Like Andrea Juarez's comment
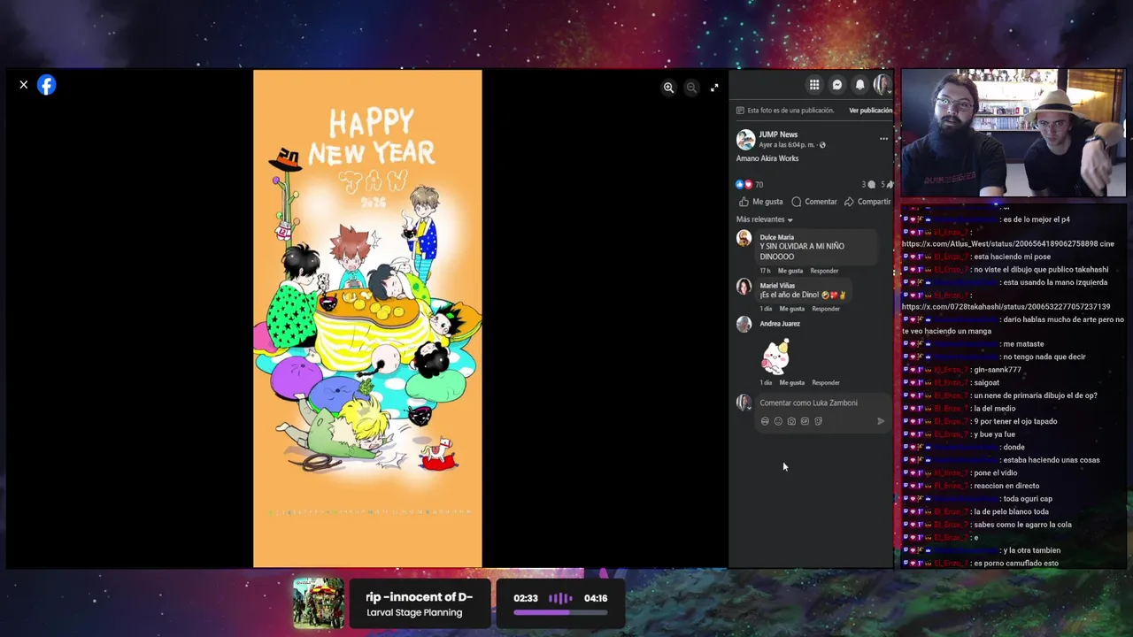Viewport: 1133px width, 637px height. (792, 383)
